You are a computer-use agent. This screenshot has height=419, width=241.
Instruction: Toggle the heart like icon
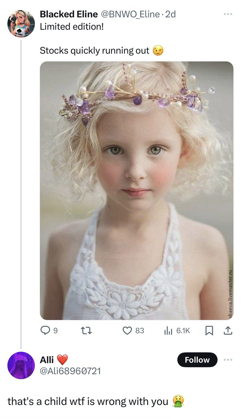point(127,330)
